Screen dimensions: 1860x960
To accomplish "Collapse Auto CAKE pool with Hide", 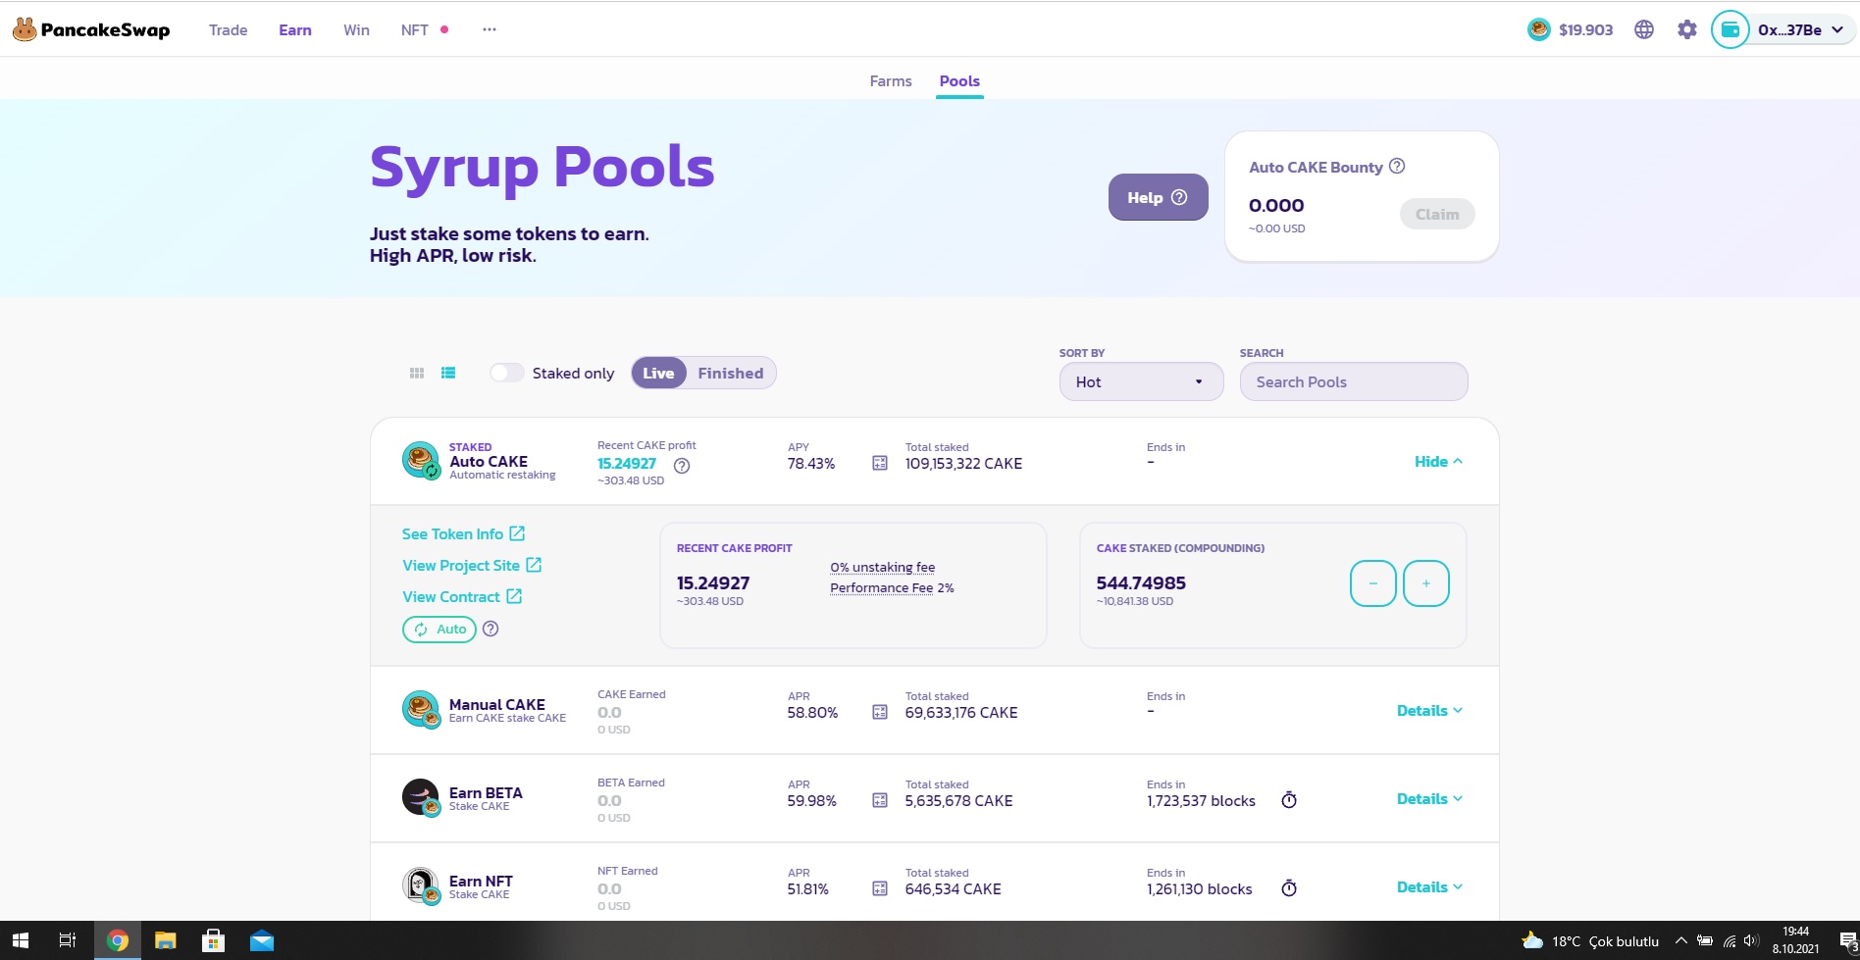I will 1438,462.
